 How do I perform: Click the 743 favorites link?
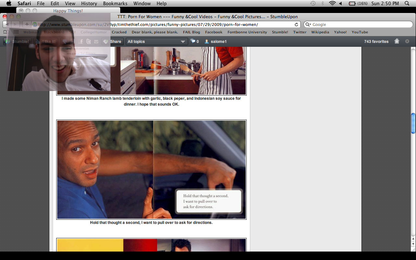(376, 41)
